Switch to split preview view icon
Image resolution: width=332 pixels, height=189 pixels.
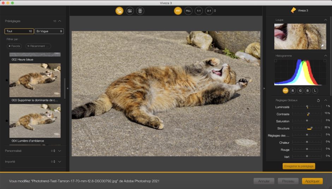pyautogui.click(x=130, y=11)
